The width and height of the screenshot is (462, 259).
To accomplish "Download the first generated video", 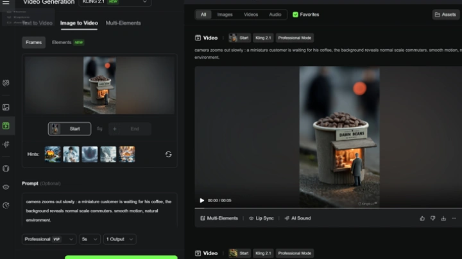I will coord(443,218).
